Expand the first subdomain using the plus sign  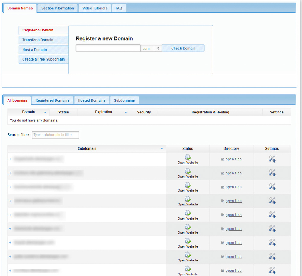tap(9, 159)
